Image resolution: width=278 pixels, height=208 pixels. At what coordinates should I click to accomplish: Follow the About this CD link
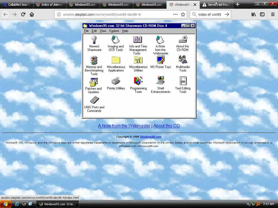click(x=166, y=126)
